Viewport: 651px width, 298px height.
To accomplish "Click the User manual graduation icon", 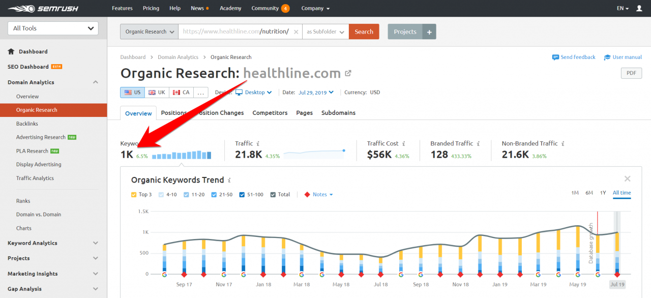I will (607, 57).
